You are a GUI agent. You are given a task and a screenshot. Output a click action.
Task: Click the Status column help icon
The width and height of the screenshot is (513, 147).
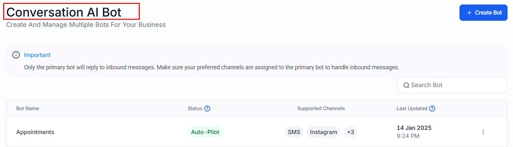tap(207, 108)
